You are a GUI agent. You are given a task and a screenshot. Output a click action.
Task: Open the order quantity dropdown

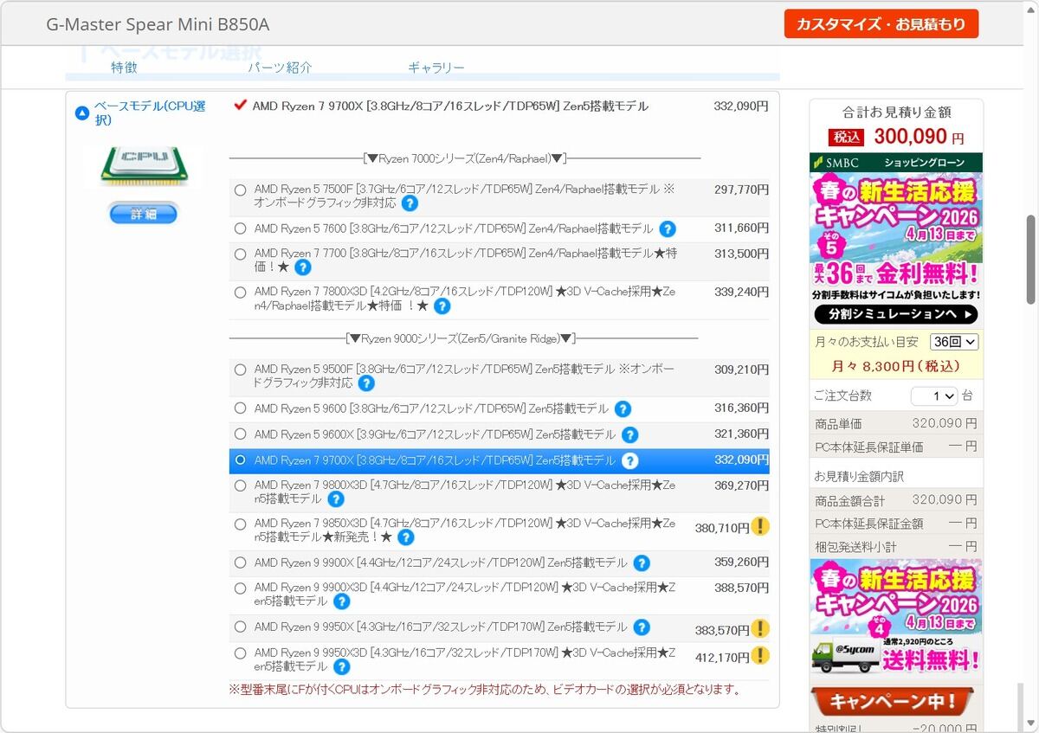pyautogui.click(x=933, y=396)
